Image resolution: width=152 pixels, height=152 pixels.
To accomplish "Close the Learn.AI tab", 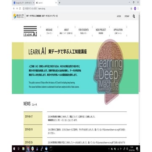I will point(56,3).
